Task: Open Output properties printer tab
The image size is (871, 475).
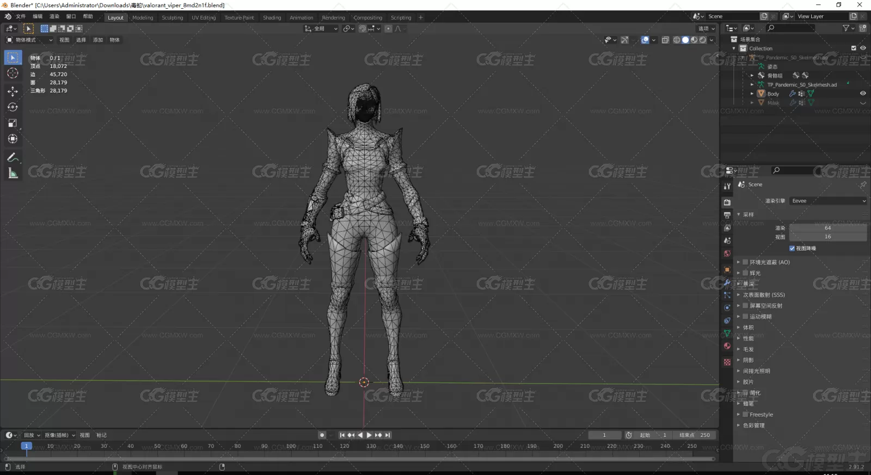Action: pos(727,215)
